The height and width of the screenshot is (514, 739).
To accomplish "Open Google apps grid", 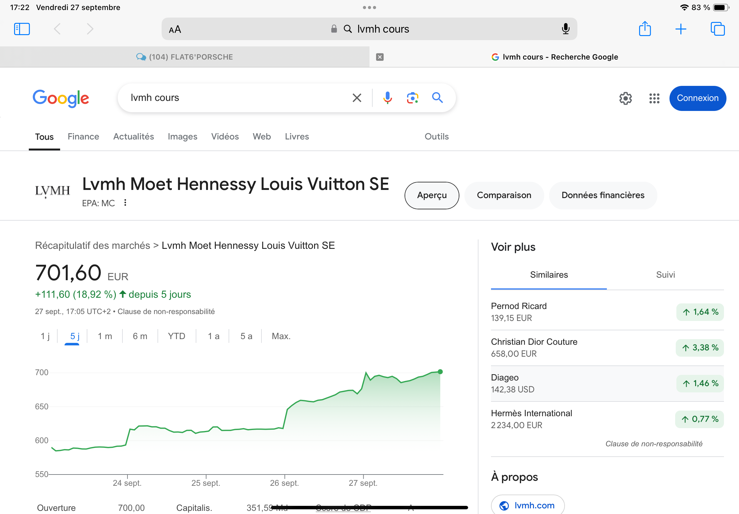I will point(654,98).
